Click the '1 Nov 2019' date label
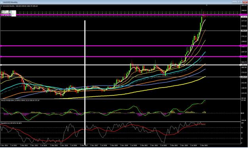The width and height of the screenshot is (248, 148). 124,145
